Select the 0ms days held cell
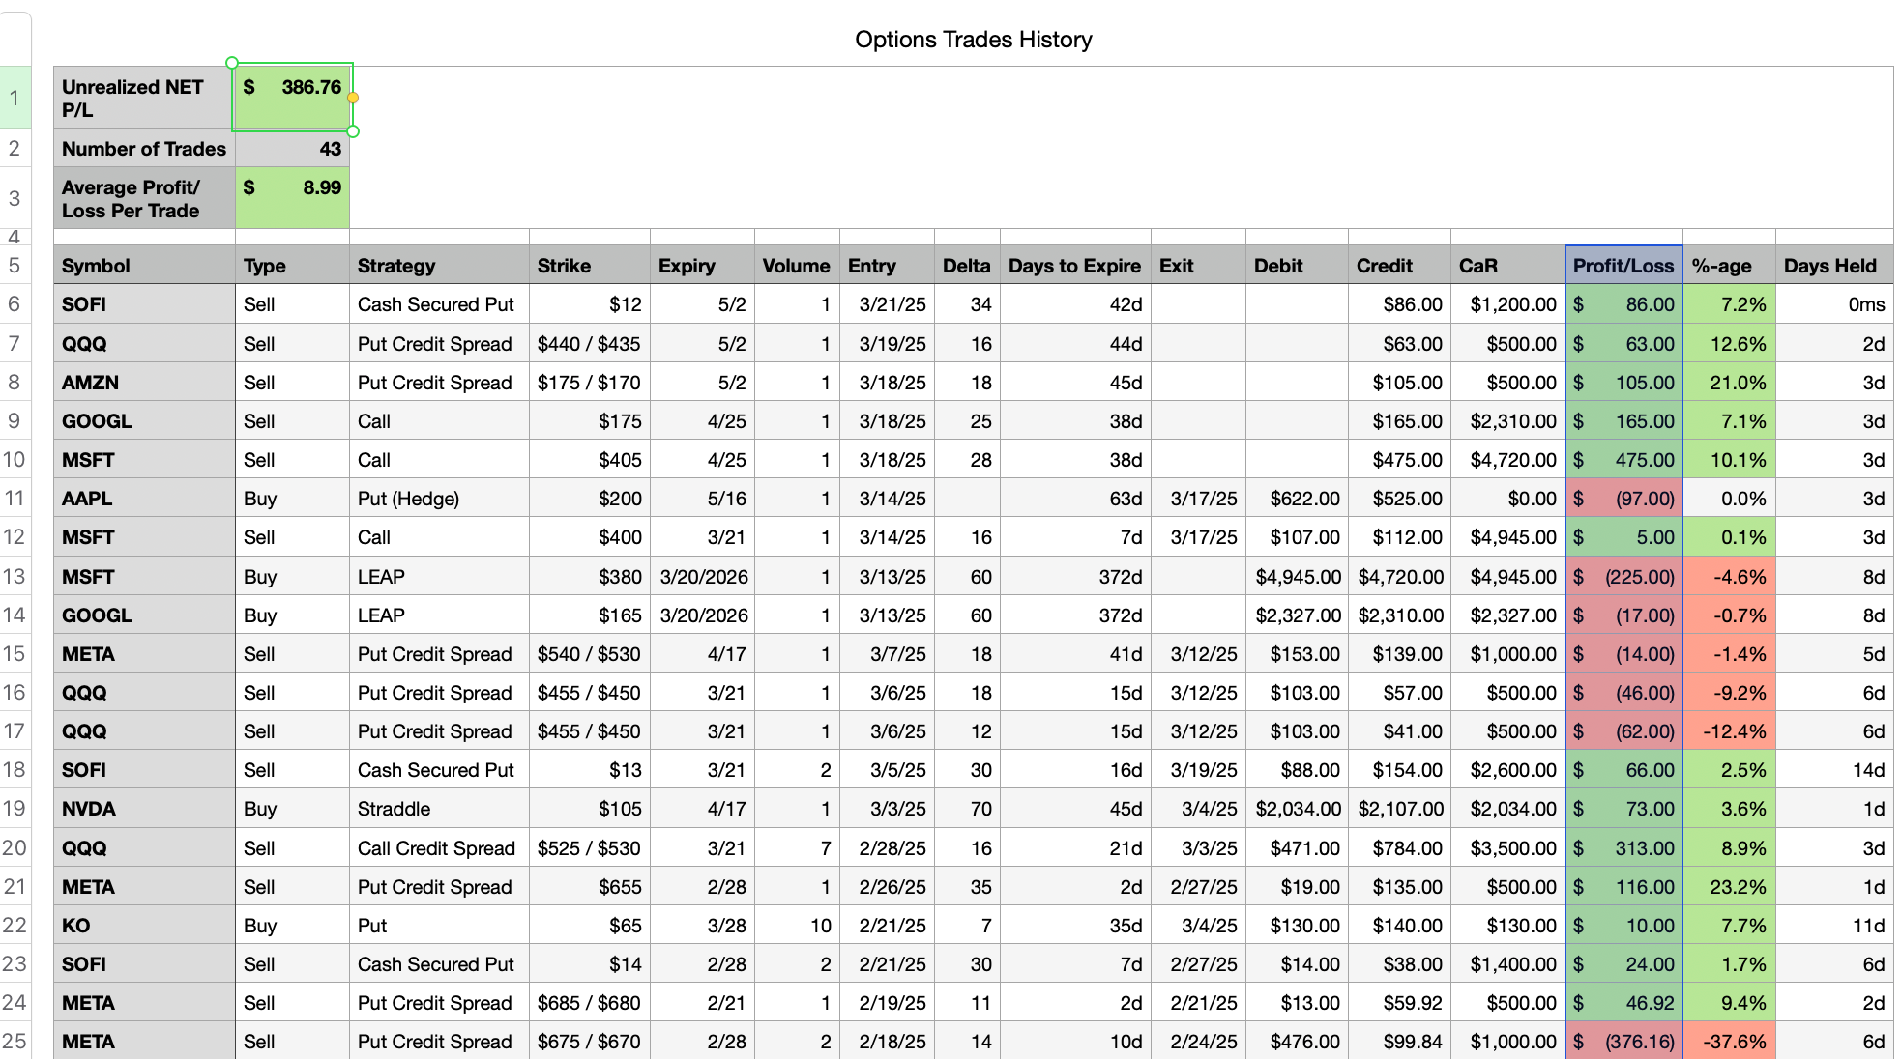The width and height of the screenshot is (1901, 1059). [x=1834, y=304]
